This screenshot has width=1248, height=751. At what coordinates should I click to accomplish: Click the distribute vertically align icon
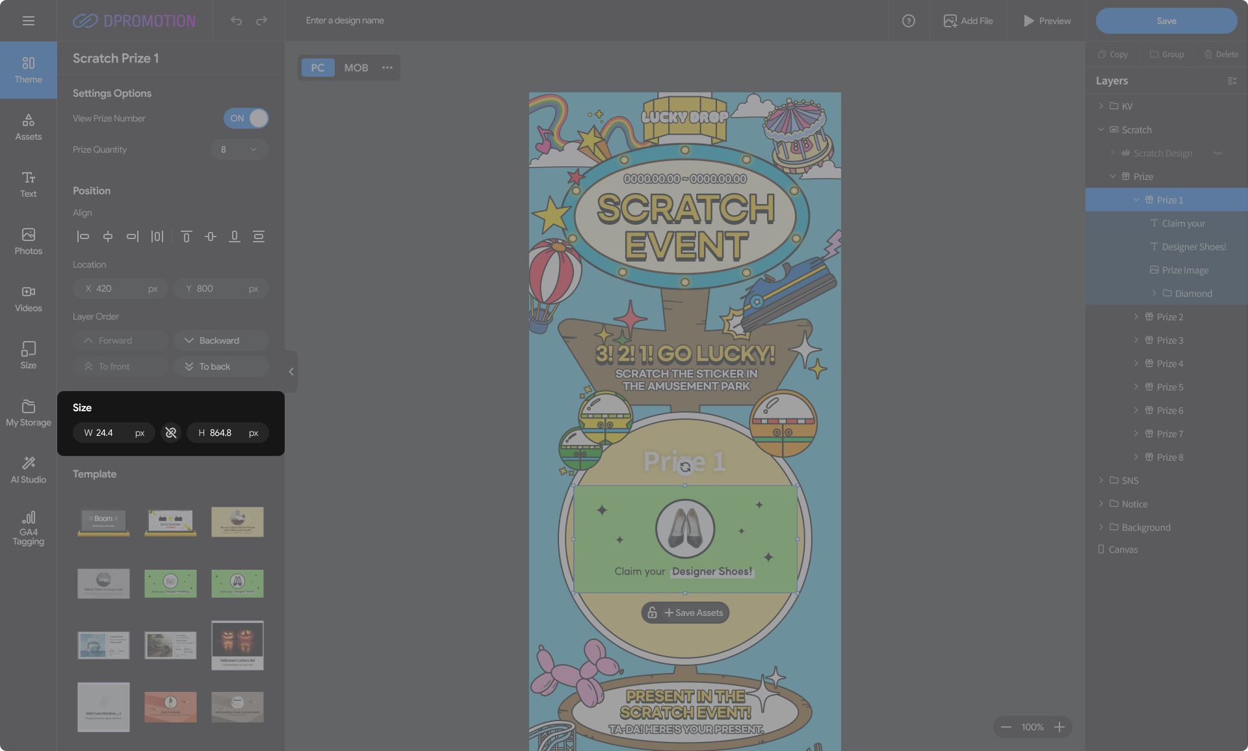pyautogui.click(x=258, y=236)
